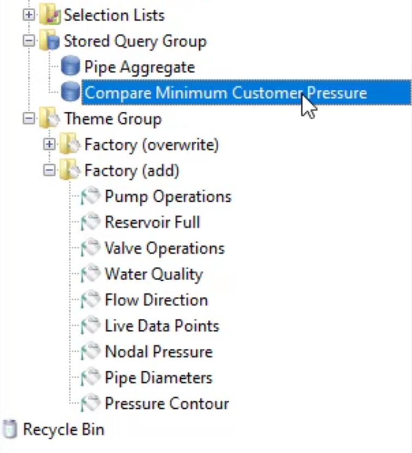Expand the Factory (overwrite) folder
412x453 pixels.
49,144
